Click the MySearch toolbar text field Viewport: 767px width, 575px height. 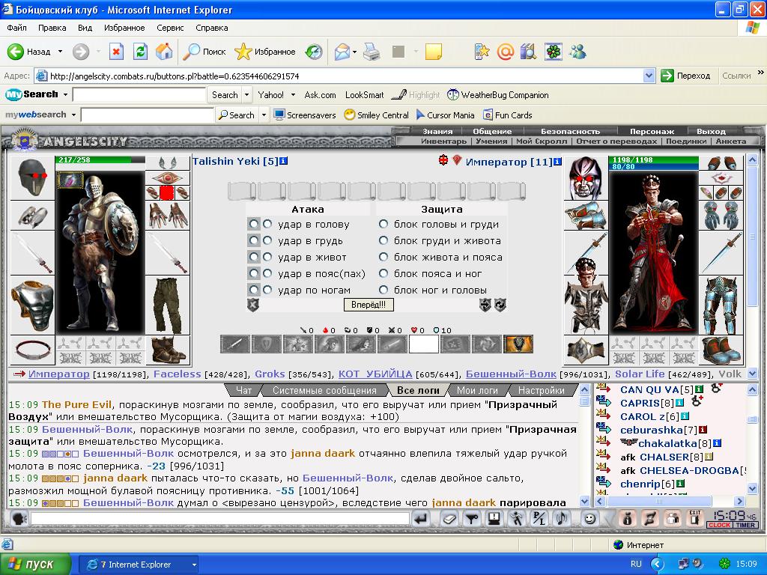click(139, 95)
